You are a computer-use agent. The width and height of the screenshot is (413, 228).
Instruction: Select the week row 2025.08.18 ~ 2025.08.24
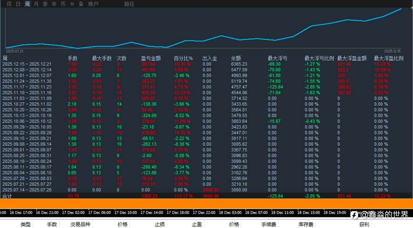point(206,161)
